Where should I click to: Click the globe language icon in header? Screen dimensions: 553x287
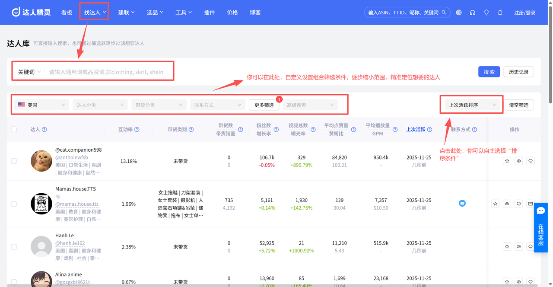pos(459,13)
